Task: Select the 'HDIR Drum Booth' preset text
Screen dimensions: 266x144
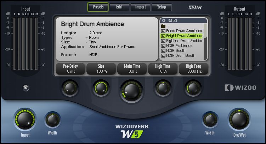Action: click(x=181, y=55)
